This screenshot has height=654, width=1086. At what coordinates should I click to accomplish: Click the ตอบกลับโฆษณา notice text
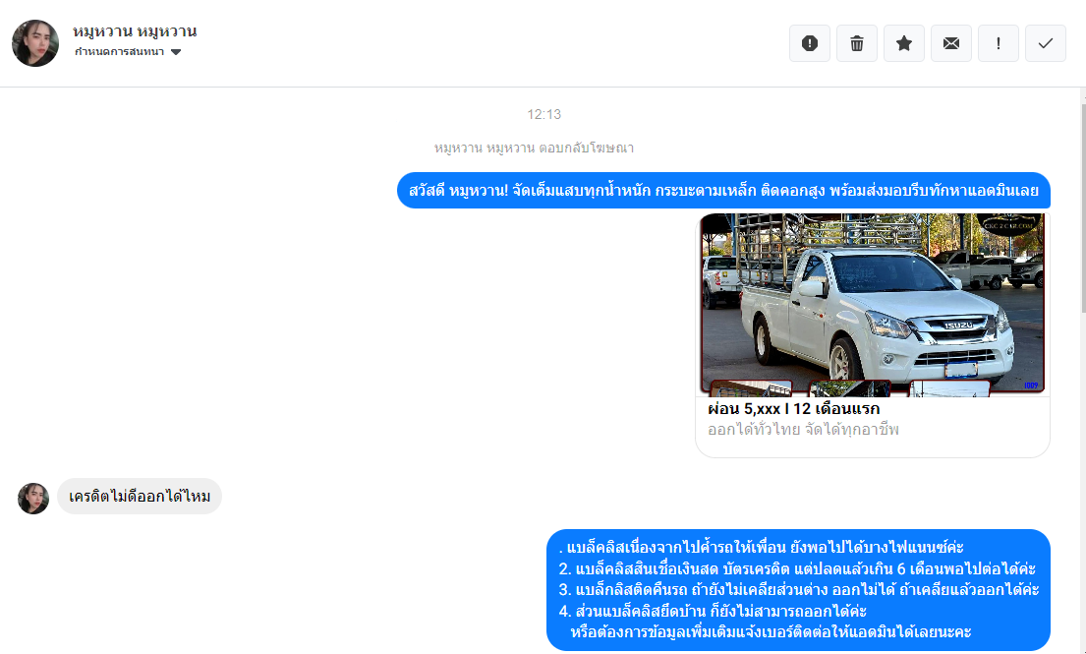(534, 148)
